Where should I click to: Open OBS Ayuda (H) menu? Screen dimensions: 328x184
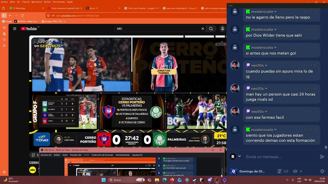click(x=137, y=155)
